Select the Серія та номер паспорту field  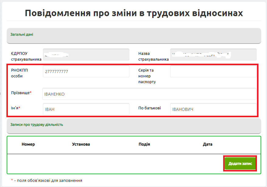(213, 72)
